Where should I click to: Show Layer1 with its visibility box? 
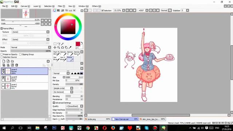tap(3, 85)
